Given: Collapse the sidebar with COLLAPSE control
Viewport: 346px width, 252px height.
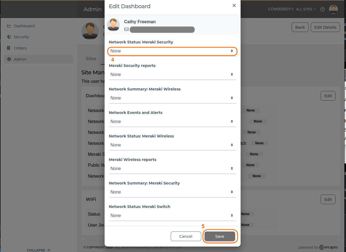Looking at the screenshot, I should click(39, 250).
